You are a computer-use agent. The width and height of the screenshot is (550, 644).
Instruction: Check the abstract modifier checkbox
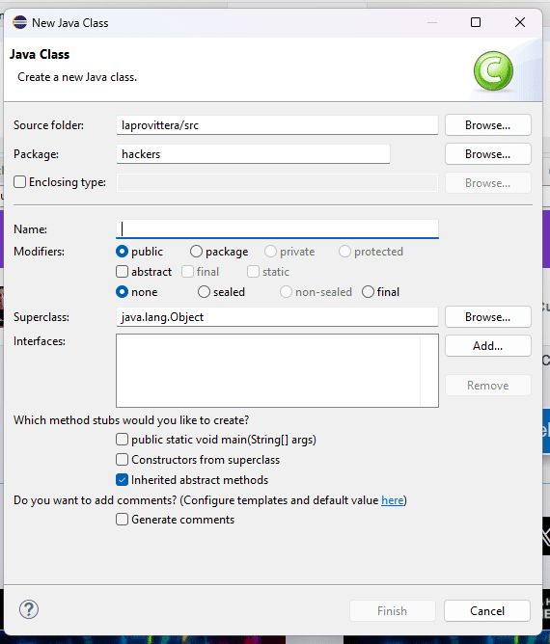coord(123,272)
